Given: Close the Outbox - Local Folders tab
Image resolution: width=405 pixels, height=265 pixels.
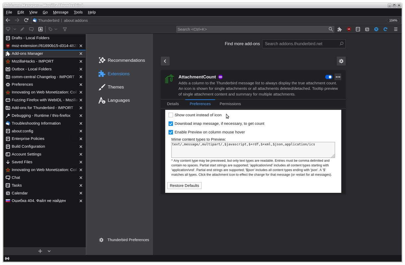Looking at the screenshot, I should (81, 69).
